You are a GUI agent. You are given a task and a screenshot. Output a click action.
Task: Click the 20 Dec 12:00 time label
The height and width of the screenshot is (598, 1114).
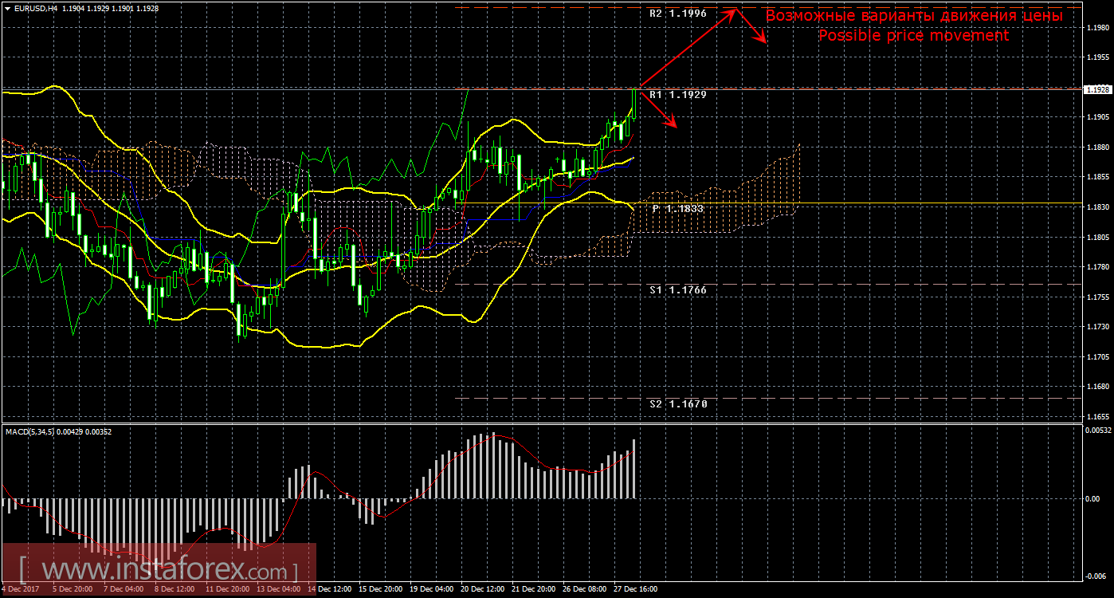pos(483,589)
